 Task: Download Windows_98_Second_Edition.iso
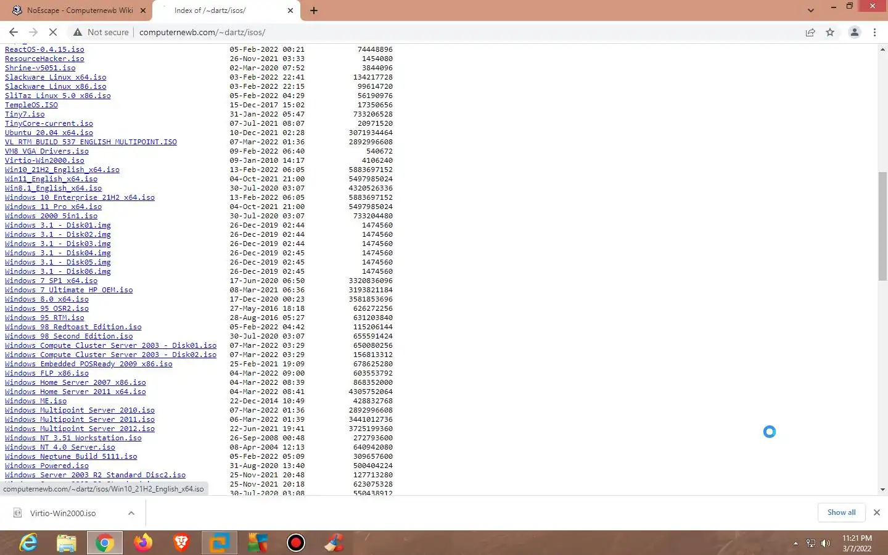tap(68, 336)
